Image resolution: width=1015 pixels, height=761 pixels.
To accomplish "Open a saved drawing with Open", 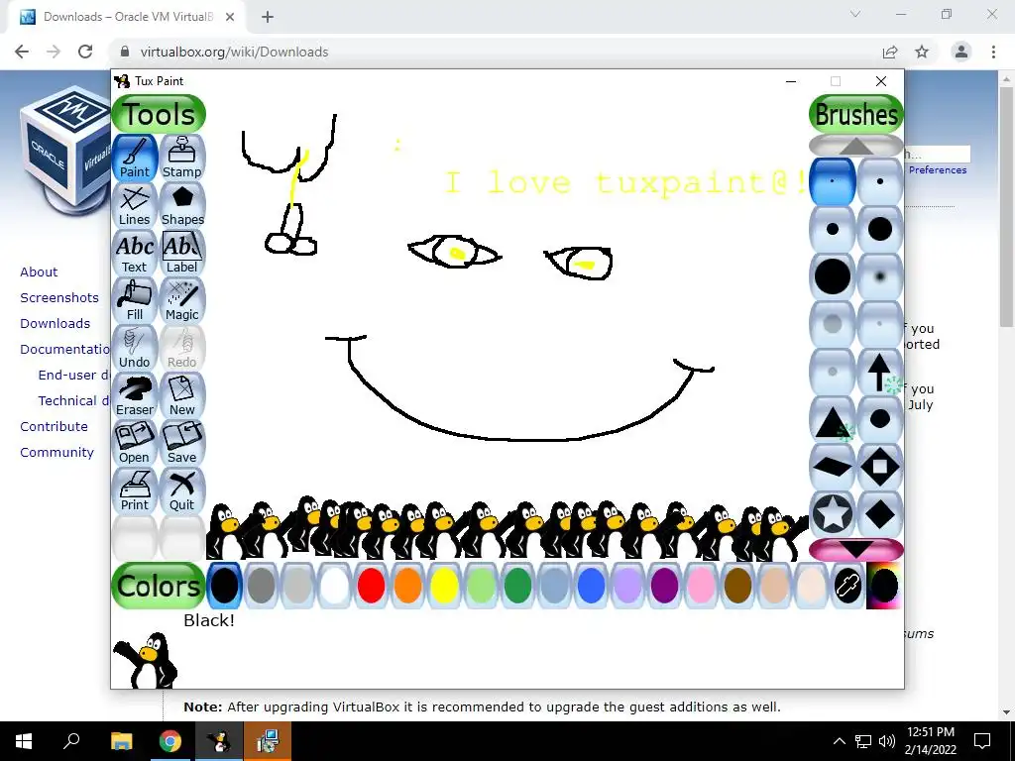I will click(x=135, y=443).
